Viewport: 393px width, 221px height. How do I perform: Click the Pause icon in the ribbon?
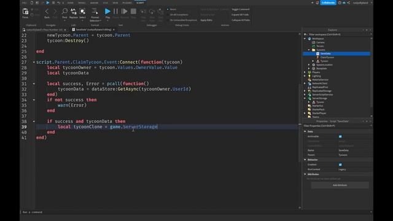[115, 11]
